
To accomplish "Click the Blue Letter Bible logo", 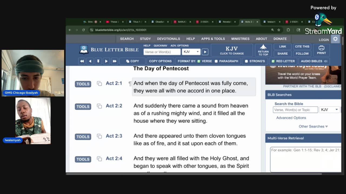I will point(109,50).
